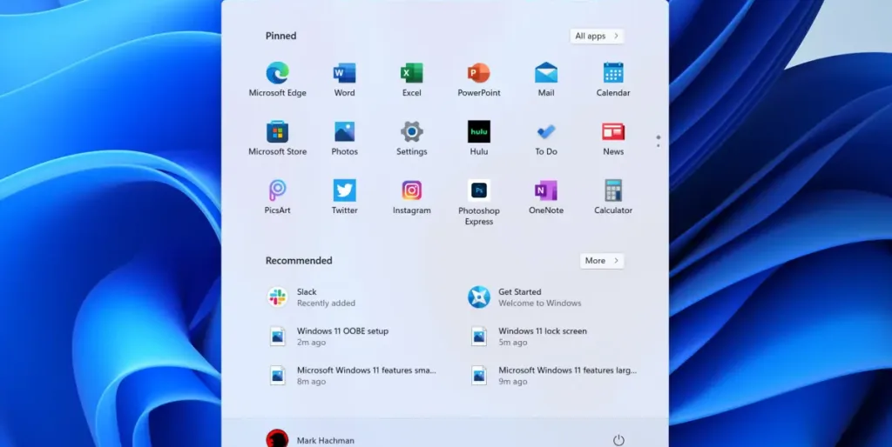
Task: Click the More button in Recommended
Action: pyautogui.click(x=602, y=261)
